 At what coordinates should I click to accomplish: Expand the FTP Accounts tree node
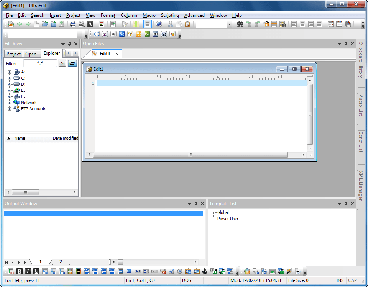9,109
